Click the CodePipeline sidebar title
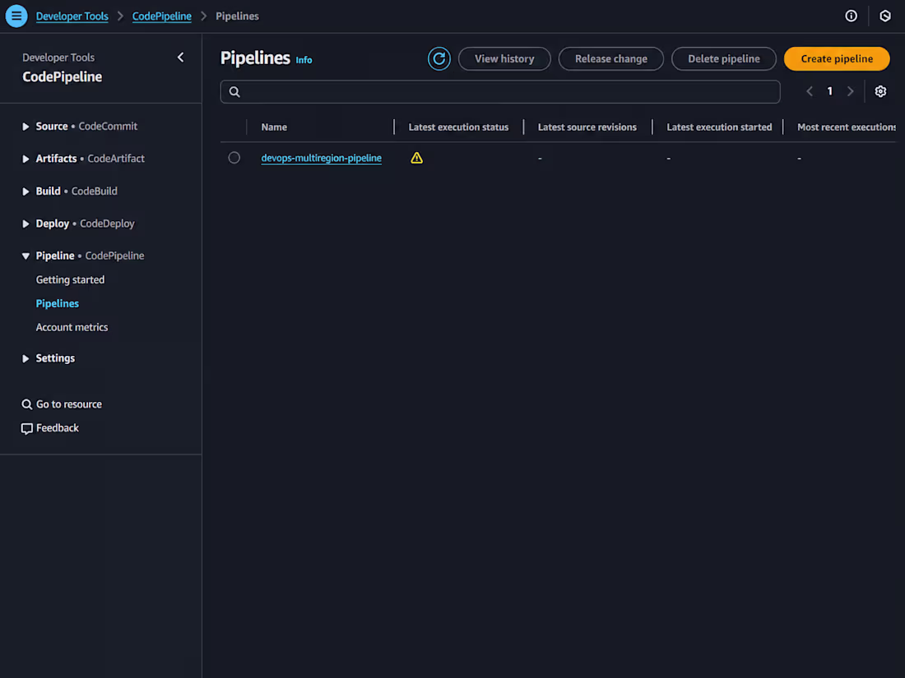Image resolution: width=905 pixels, height=678 pixels. coord(62,76)
